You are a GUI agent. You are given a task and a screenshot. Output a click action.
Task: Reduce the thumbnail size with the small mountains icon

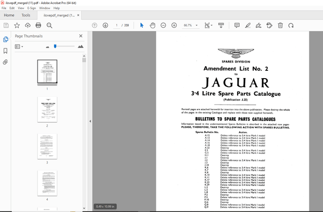click(x=47, y=47)
